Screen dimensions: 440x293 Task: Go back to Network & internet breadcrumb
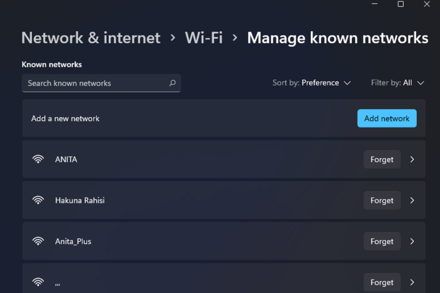[x=91, y=38]
